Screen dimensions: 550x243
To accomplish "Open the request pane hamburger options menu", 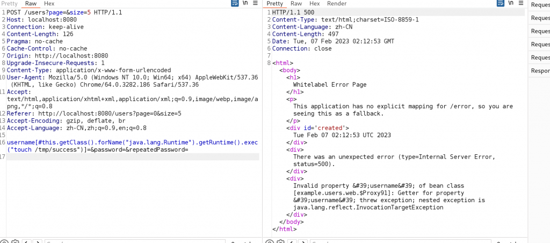I will coord(255,3).
